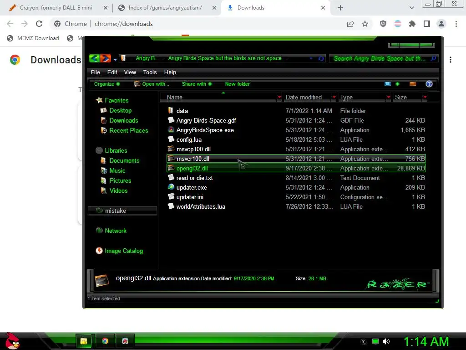Image resolution: width=466 pixels, height=350 pixels.
Task: Select msvcr100.dll file
Action: click(x=296, y=159)
